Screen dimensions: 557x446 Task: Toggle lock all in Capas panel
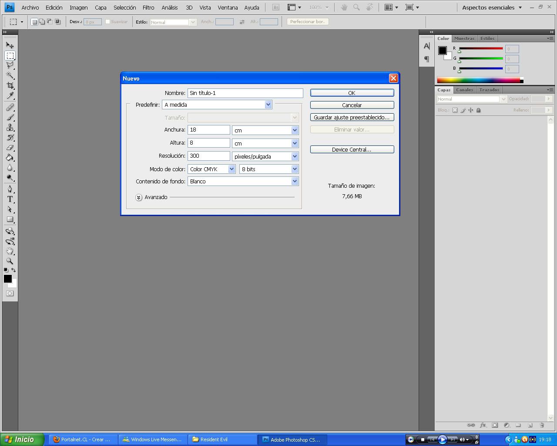pos(478,110)
